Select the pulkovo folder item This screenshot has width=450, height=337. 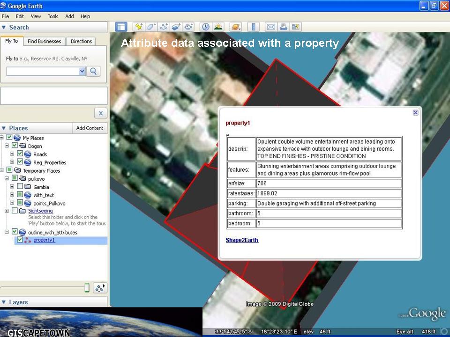click(37, 179)
